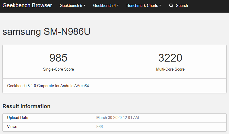Click the Geekbench 5.1.0 Corporate version text

pos(48,86)
